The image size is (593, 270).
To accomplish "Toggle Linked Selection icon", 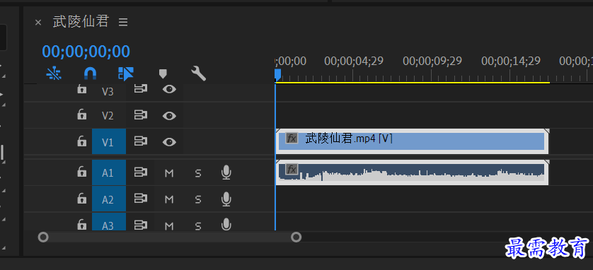I will pos(126,74).
